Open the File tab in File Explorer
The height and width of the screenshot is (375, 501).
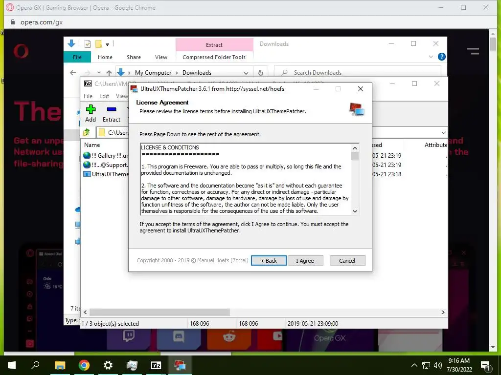77,57
